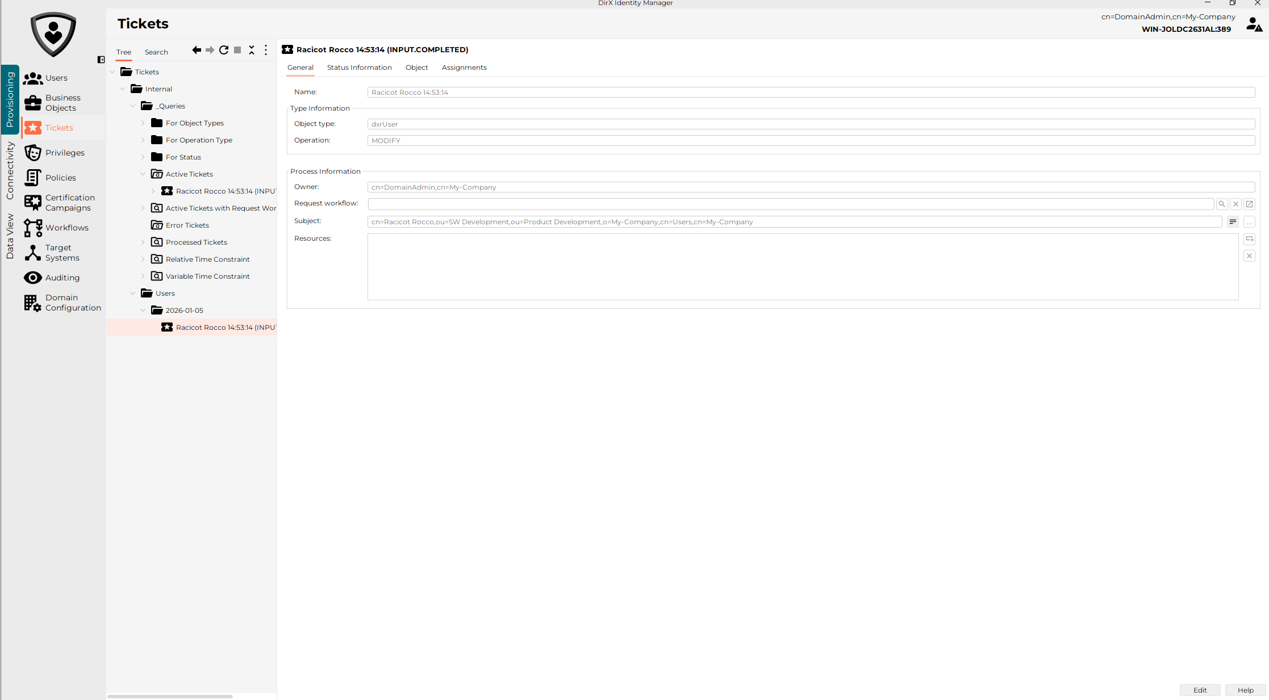The image size is (1269, 700).
Task: Click subject browse ellipsis button
Action: 1249,222
